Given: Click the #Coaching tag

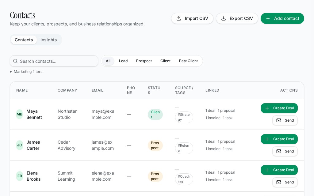Looking at the screenshot, I should pyautogui.click(x=184, y=179).
